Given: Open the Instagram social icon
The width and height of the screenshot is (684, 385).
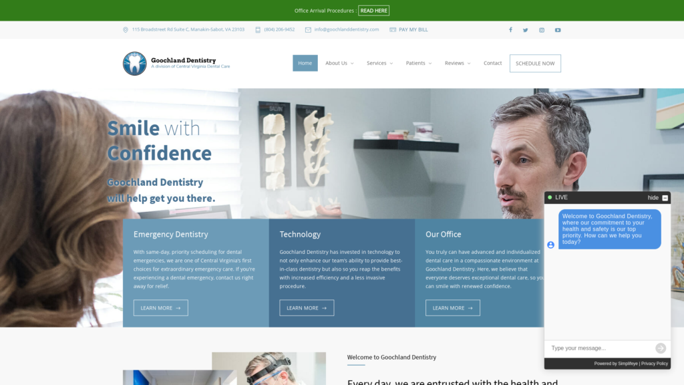Looking at the screenshot, I should [542, 29].
